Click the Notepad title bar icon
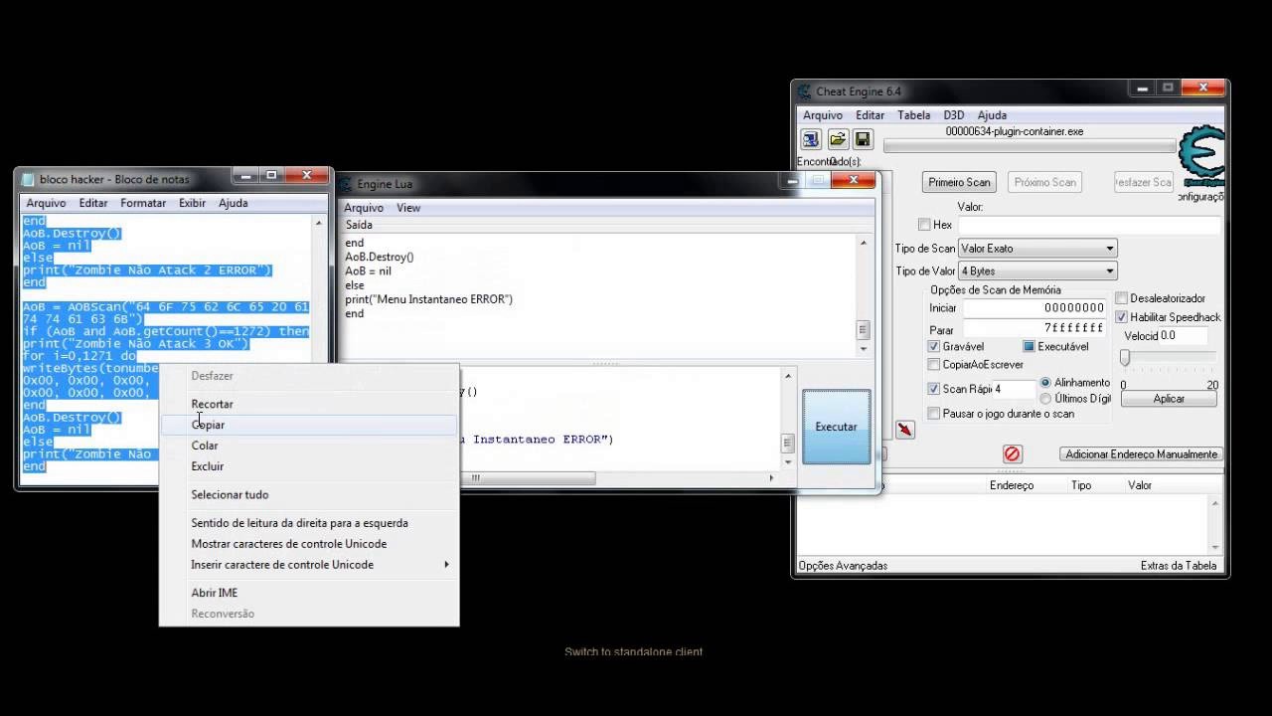The height and width of the screenshot is (716, 1272). [x=28, y=179]
